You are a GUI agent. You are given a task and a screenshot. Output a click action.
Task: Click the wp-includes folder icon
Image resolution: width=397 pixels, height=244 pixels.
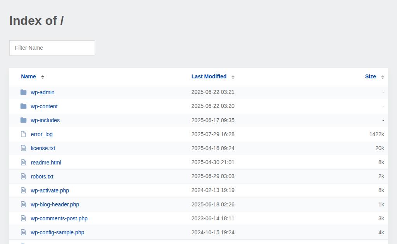tap(23, 120)
